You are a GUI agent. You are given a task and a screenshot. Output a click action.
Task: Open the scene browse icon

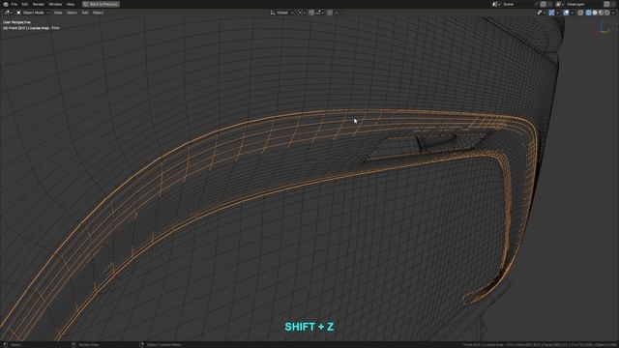tap(495, 4)
